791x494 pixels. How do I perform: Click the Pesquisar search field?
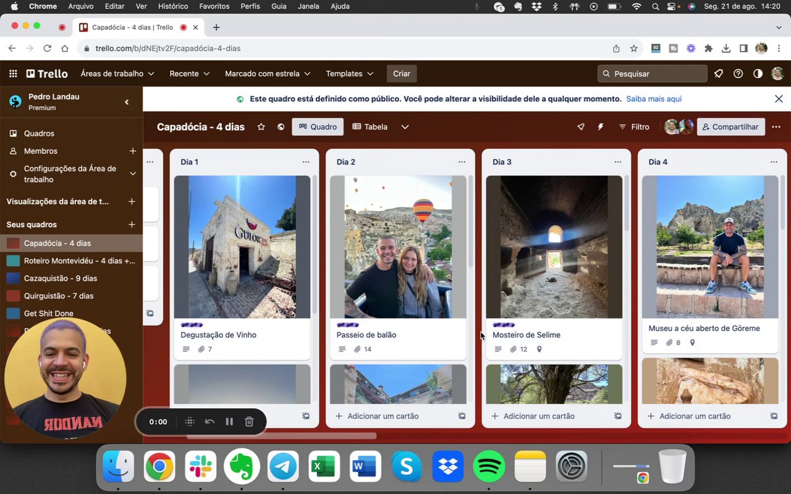point(653,73)
